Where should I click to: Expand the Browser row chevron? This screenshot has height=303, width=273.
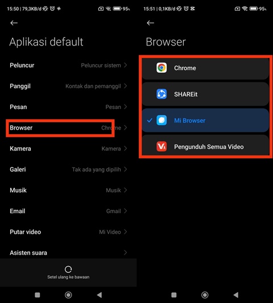point(126,128)
